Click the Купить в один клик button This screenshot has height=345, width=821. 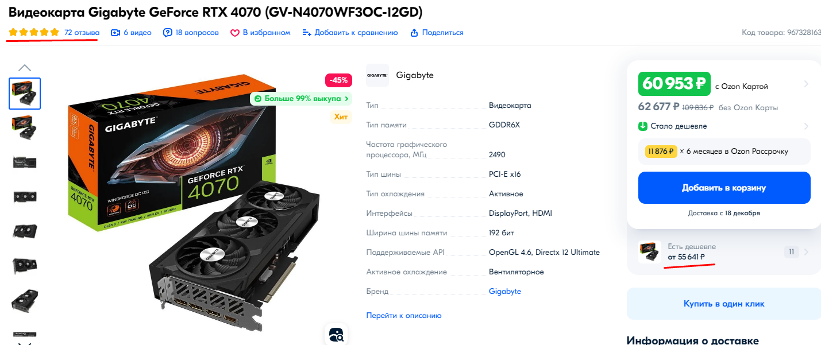click(x=724, y=304)
